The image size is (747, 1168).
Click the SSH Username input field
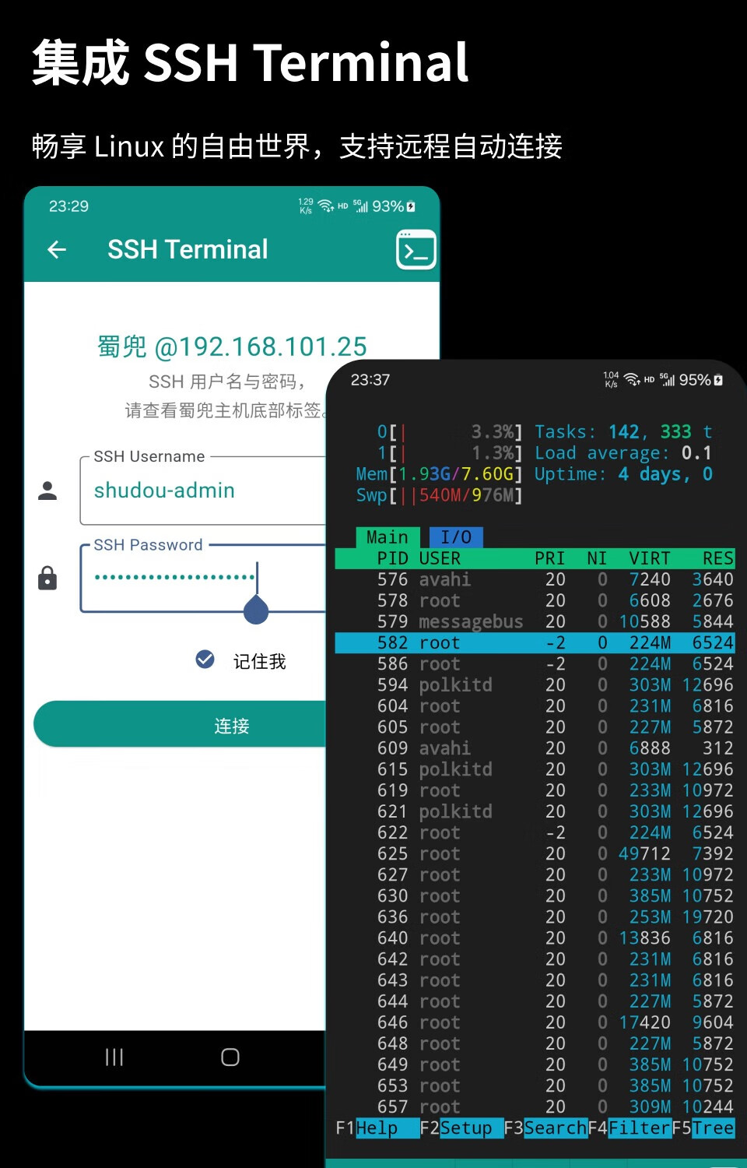coord(202,491)
